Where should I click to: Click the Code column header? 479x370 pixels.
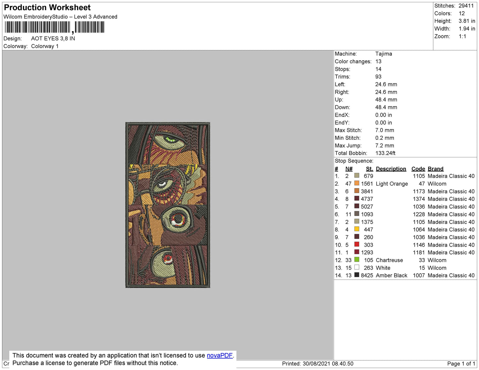tap(418, 169)
